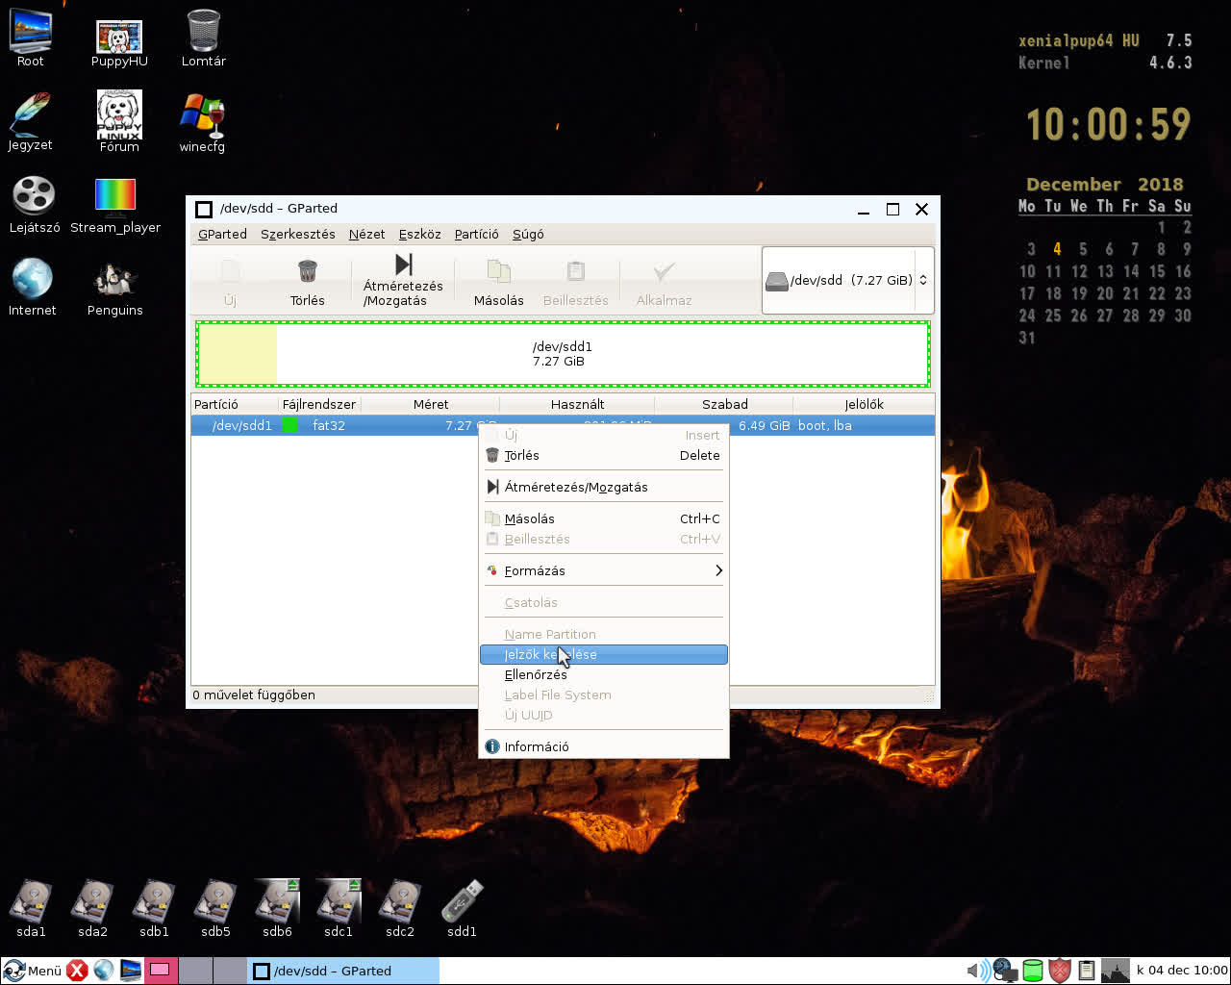Click the green storage tray icon

point(1033,971)
